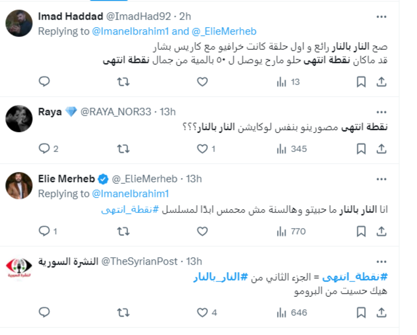Viewport: 417px width, 335px height.
Task: Retweet Raya's tweet
Action: click(123, 149)
